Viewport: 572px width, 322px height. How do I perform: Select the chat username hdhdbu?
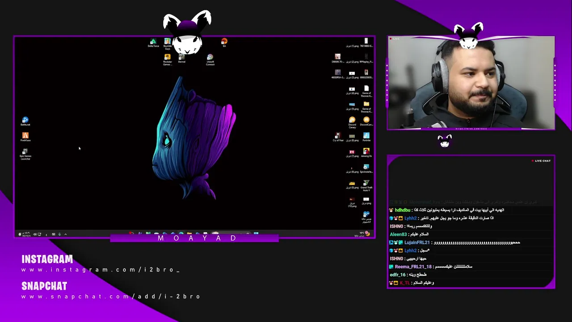[x=402, y=210]
